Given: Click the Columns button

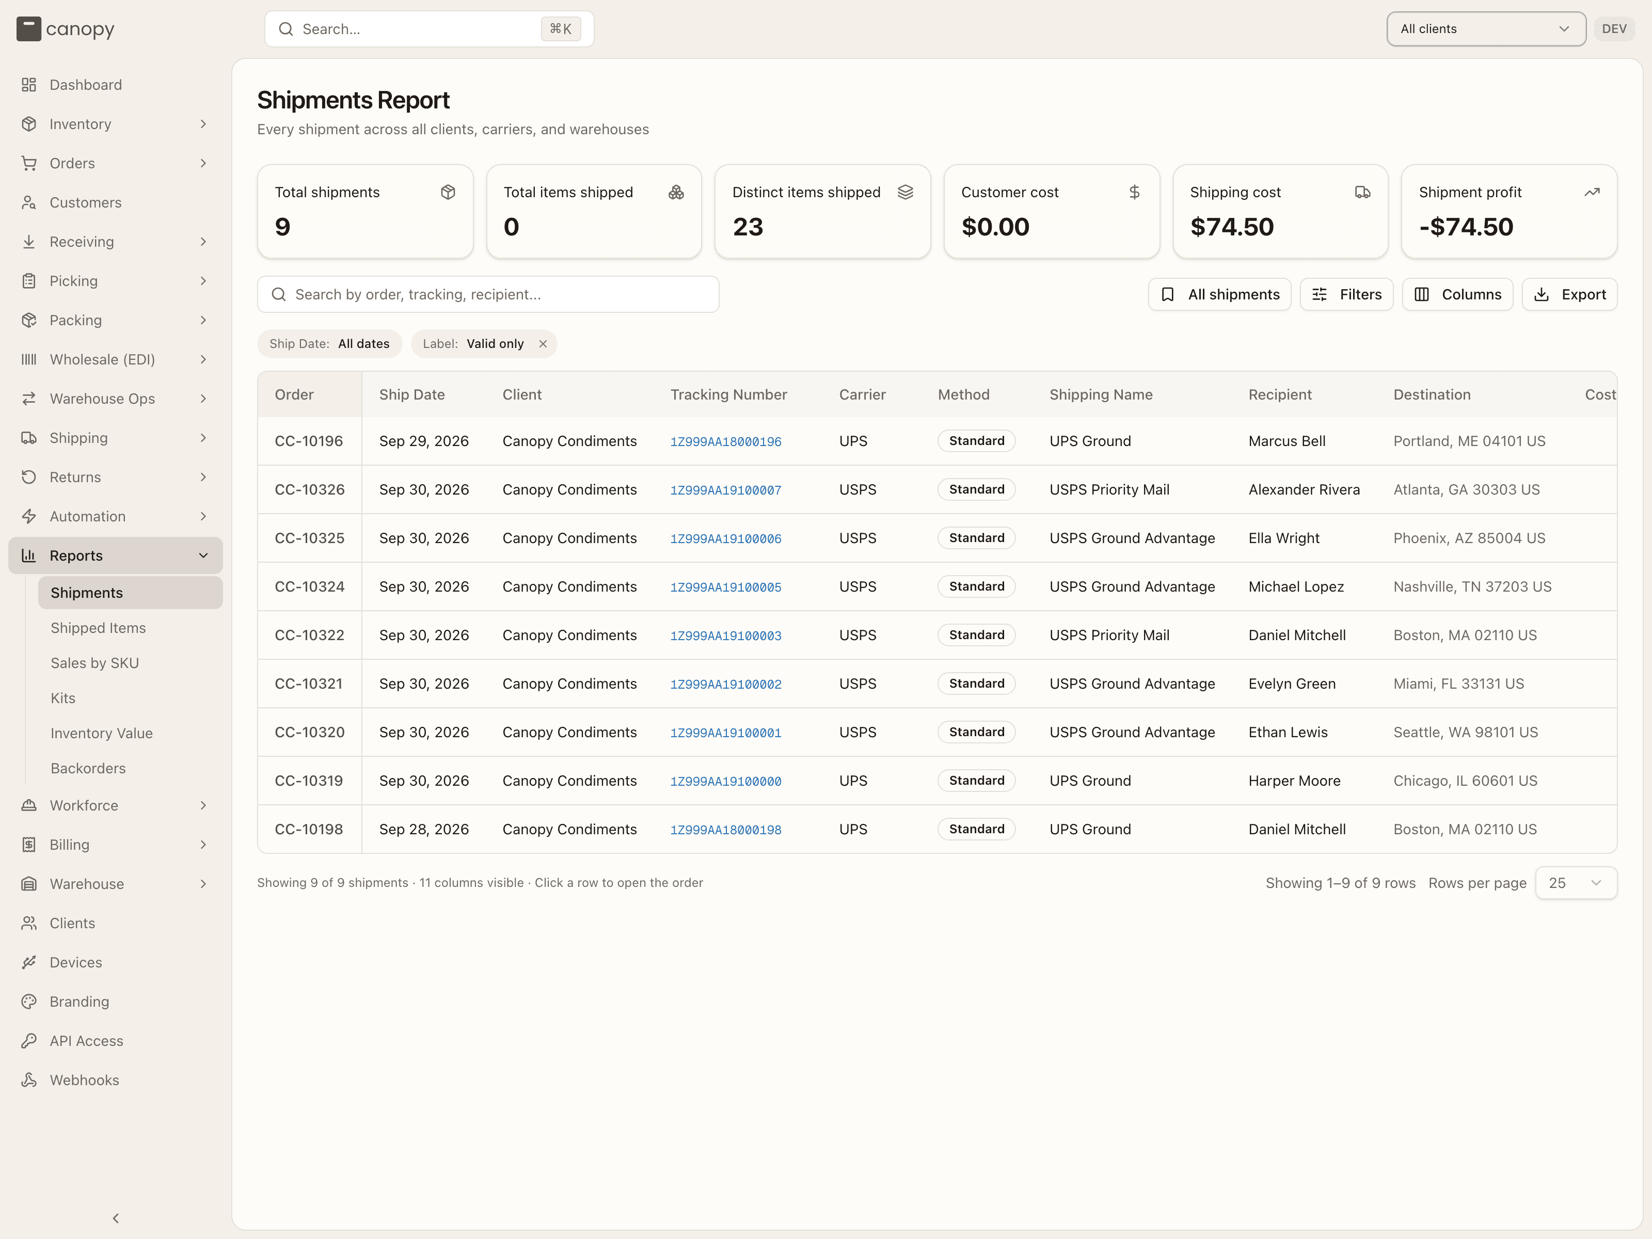Looking at the screenshot, I should click(1457, 294).
